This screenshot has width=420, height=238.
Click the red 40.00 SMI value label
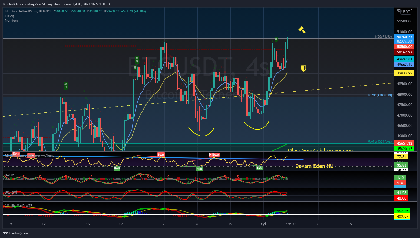tap(402, 198)
